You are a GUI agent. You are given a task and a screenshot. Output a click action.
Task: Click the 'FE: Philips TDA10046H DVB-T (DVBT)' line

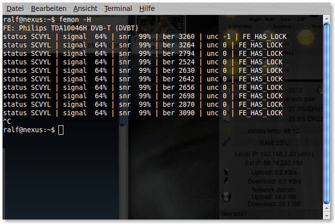[70, 28]
